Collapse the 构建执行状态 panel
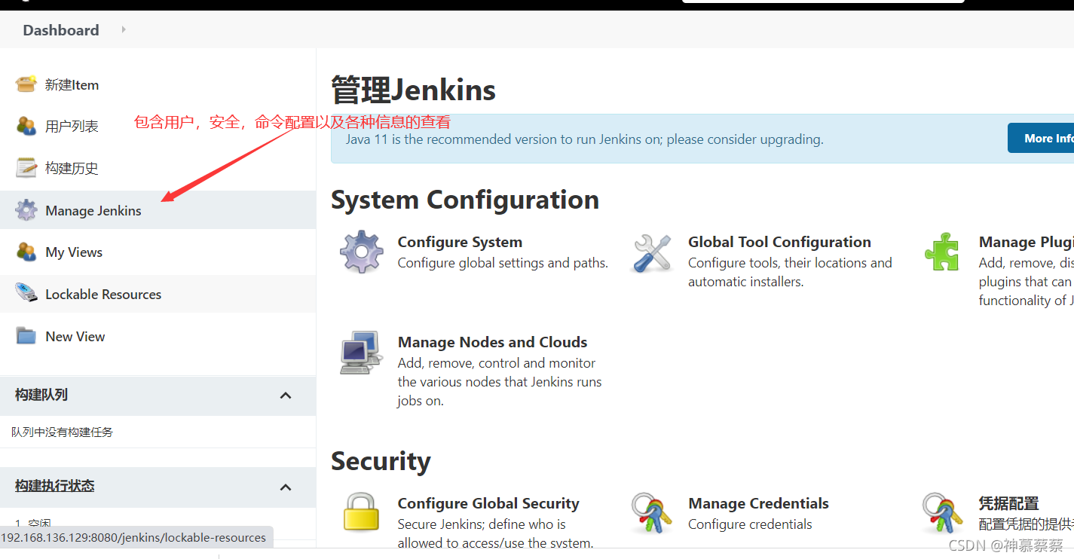This screenshot has width=1074, height=559. tap(286, 487)
